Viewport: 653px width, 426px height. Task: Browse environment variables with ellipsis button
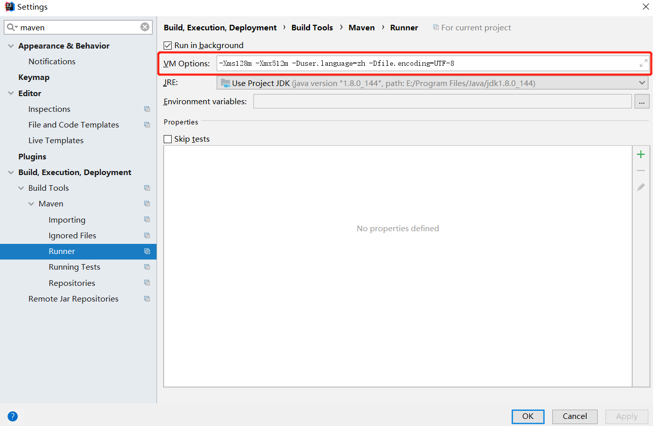pyautogui.click(x=641, y=102)
